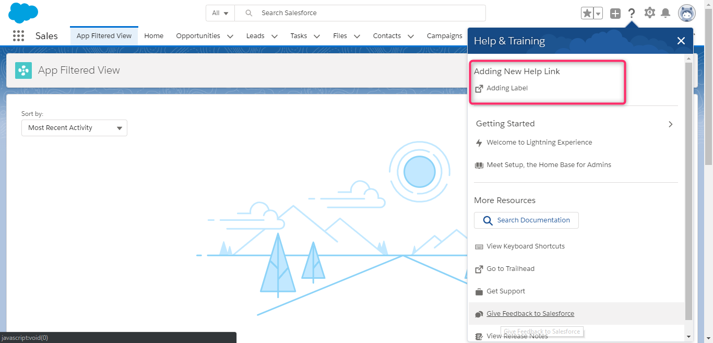
Task: Open Welcome to Lightning Experience
Action: [x=539, y=143]
